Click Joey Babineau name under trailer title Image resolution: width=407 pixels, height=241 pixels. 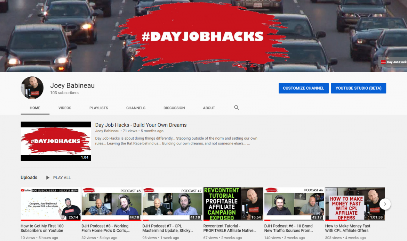click(107, 131)
